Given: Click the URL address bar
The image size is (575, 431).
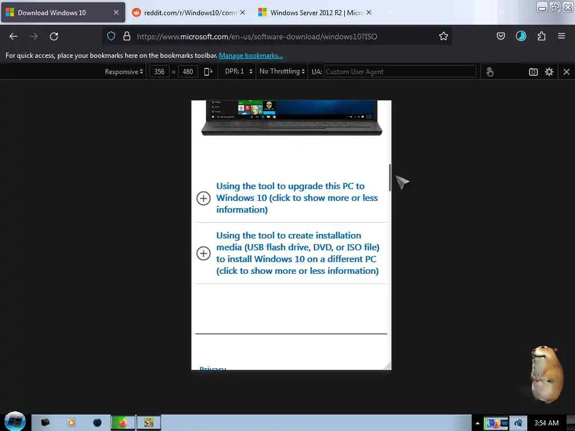Looking at the screenshot, I should click(277, 36).
